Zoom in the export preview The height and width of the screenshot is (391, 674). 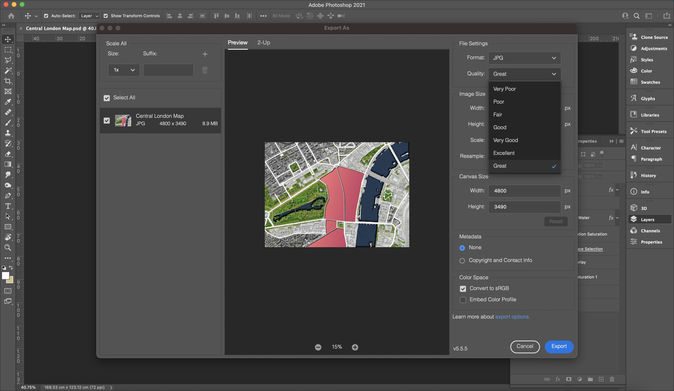tap(355, 347)
